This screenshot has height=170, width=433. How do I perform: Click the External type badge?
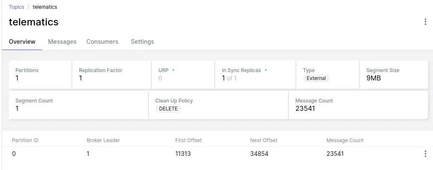[x=316, y=78]
